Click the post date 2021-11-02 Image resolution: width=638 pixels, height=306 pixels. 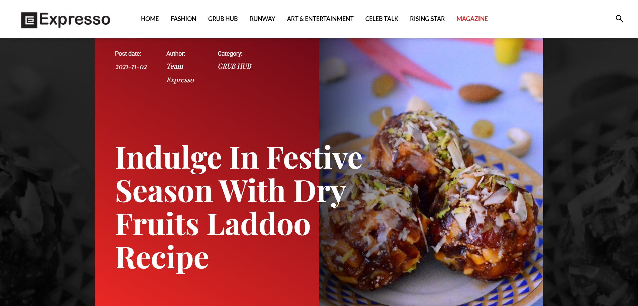(x=131, y=67)
